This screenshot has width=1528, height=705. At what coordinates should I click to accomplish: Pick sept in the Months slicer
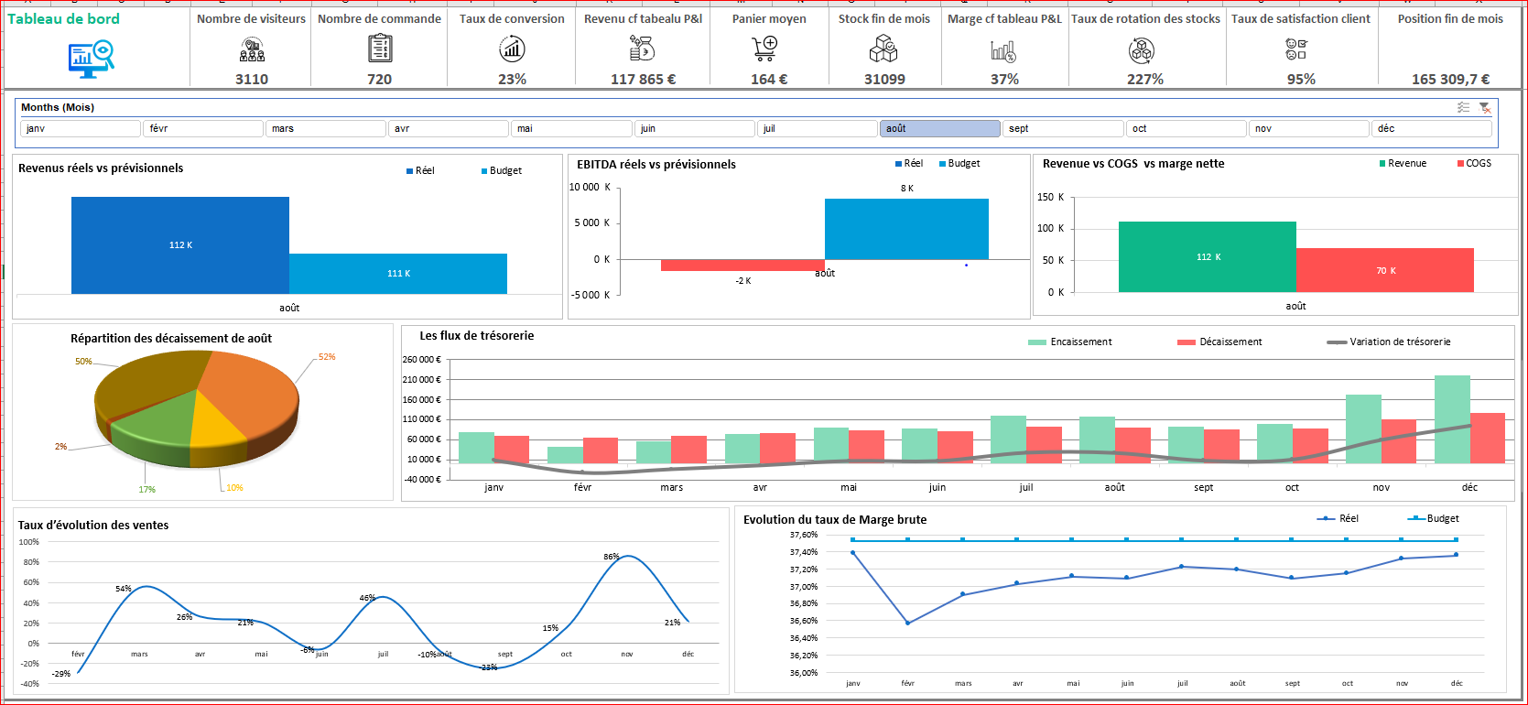[x=1062, y=129]
